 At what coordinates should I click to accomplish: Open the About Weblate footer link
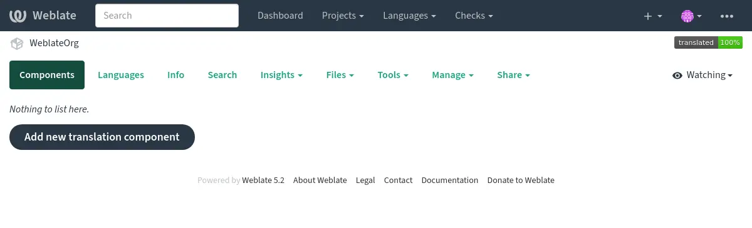click(x=320, y=180)
